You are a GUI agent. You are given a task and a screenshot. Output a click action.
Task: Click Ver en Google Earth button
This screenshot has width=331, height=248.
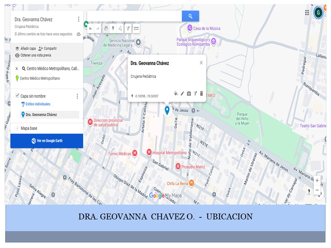[47, 141]
